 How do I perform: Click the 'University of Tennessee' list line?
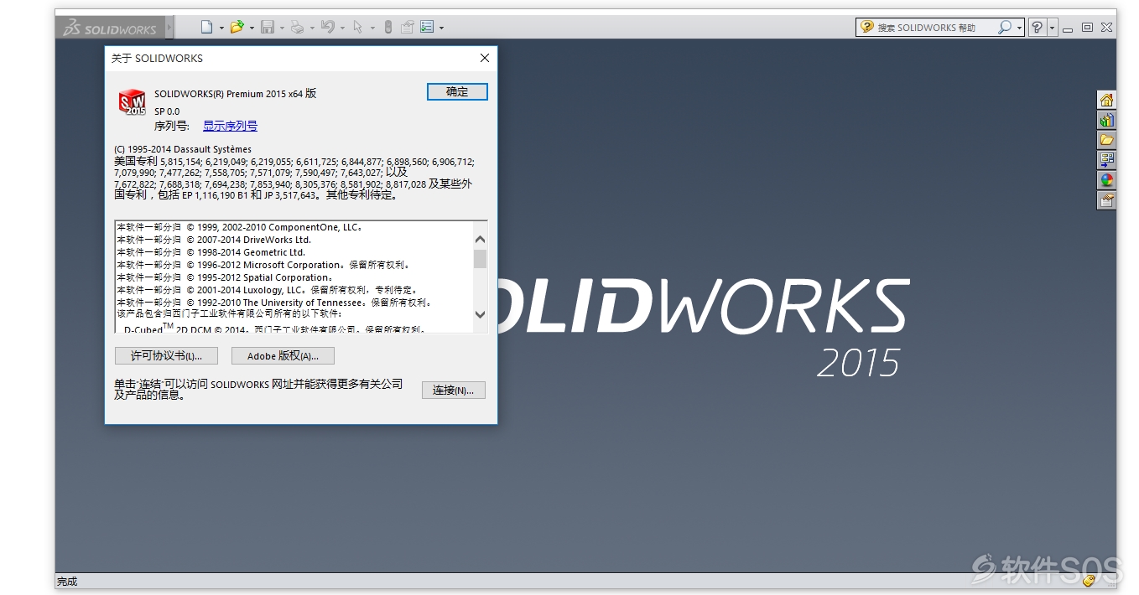[274, 303]
